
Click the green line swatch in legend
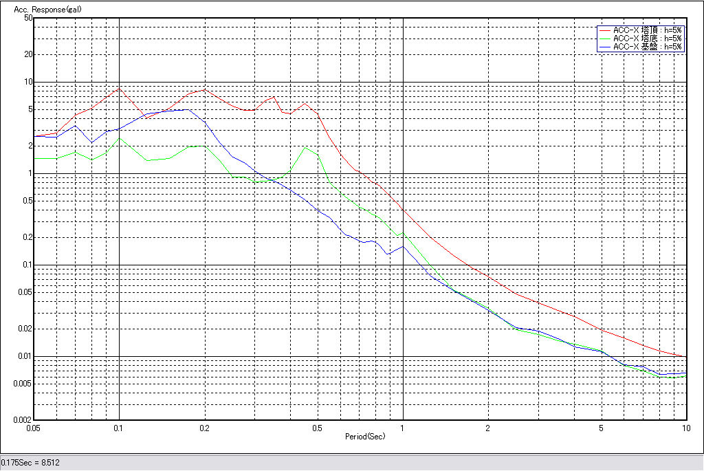604,39
